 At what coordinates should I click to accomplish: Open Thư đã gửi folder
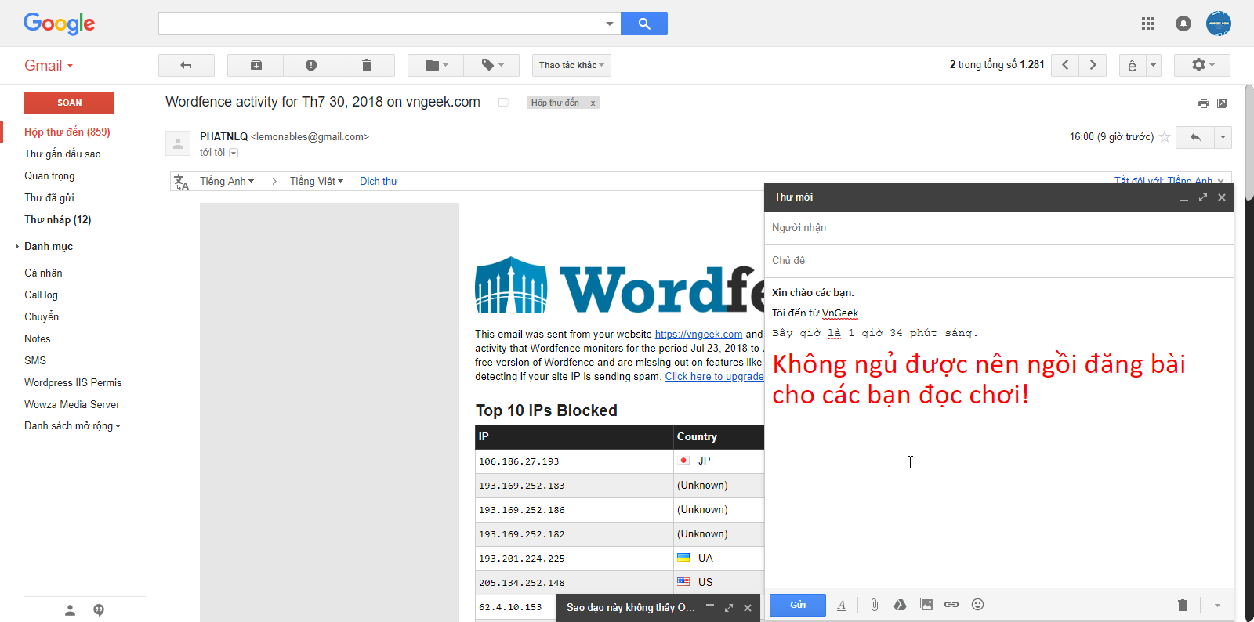pos(49,197)
